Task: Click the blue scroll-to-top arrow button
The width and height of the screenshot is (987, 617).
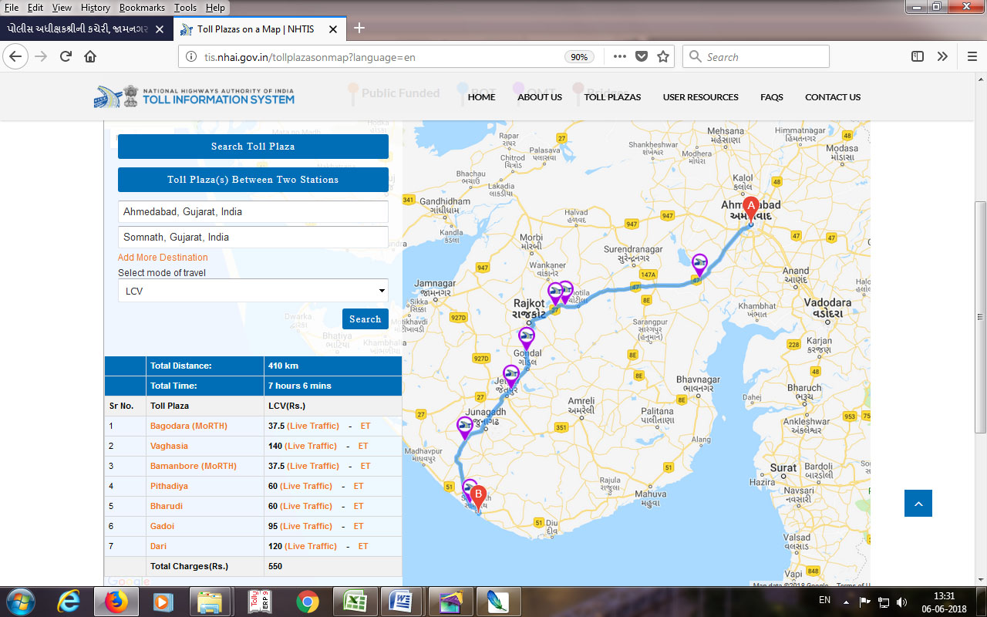Action: pos(918,504)
